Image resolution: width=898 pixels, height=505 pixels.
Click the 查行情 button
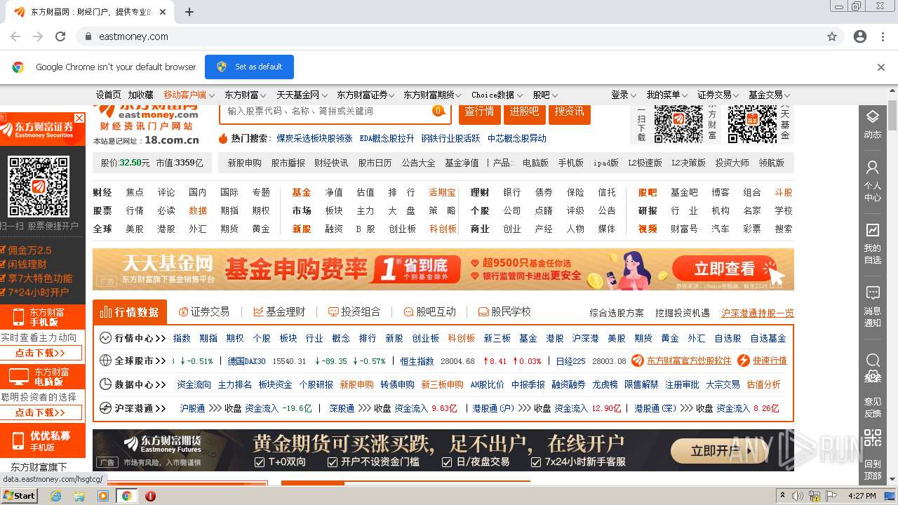click(480, 112)
